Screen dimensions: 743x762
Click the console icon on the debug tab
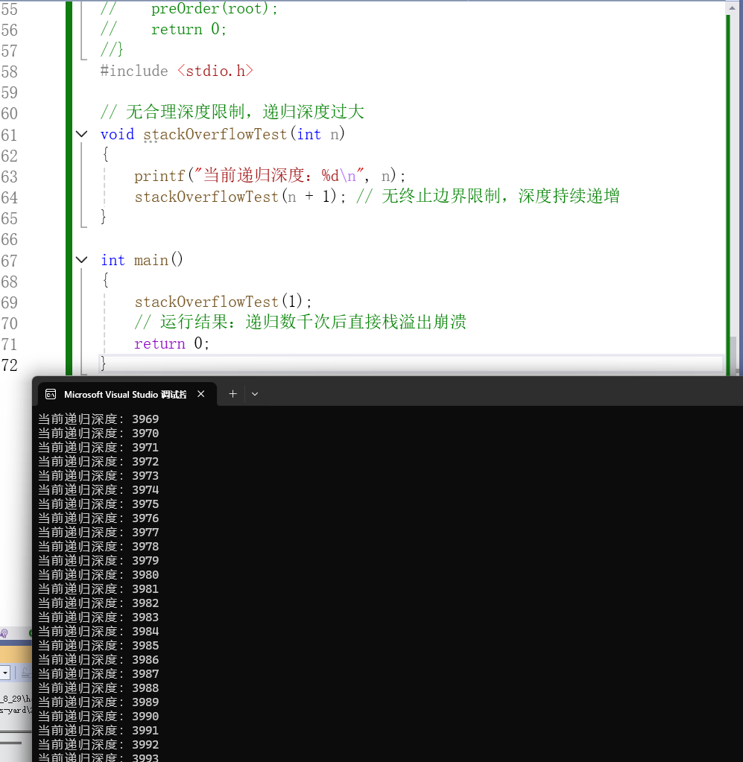pyautogui.click(x=51, y=394)
